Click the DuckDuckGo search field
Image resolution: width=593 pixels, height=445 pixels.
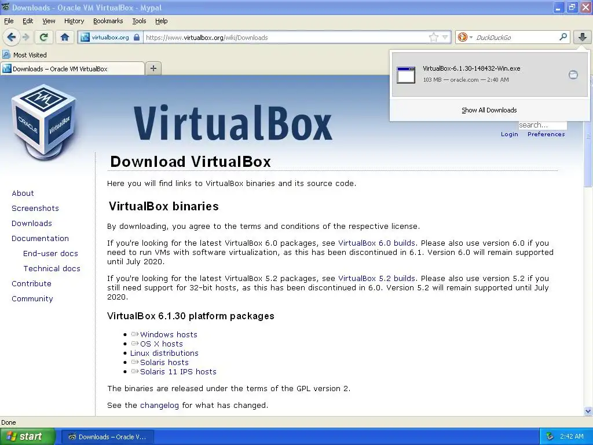coord(515,38)
